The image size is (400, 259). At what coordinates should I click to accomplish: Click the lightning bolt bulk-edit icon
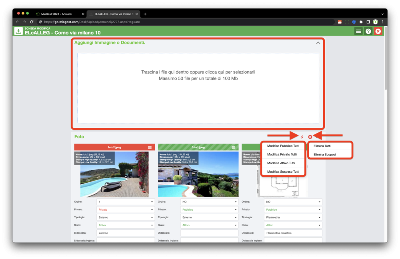pyautogui.click(x=302, y=137)
